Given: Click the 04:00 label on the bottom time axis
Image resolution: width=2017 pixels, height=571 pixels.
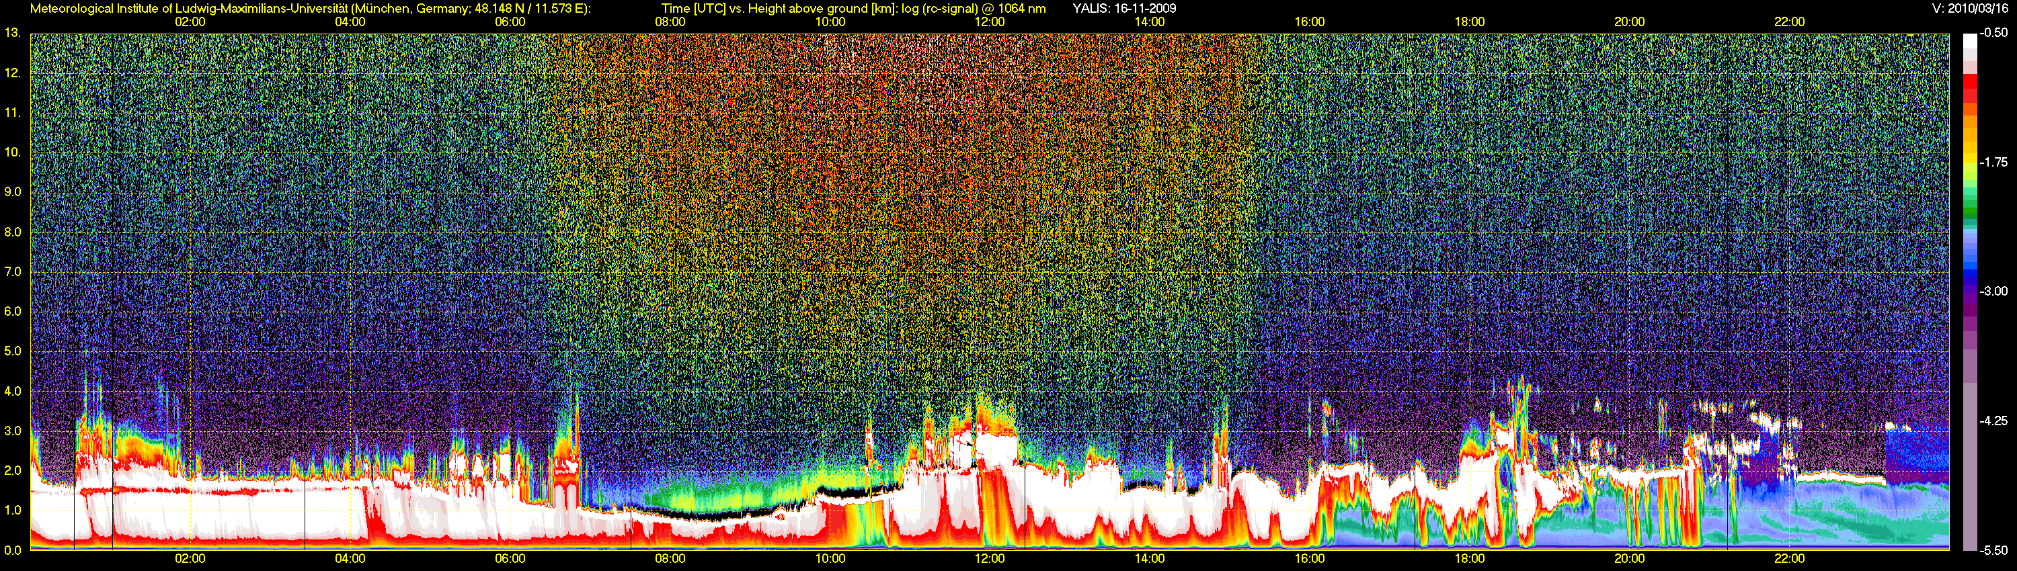Looking at the screenshot, I should tap(350, 558).
